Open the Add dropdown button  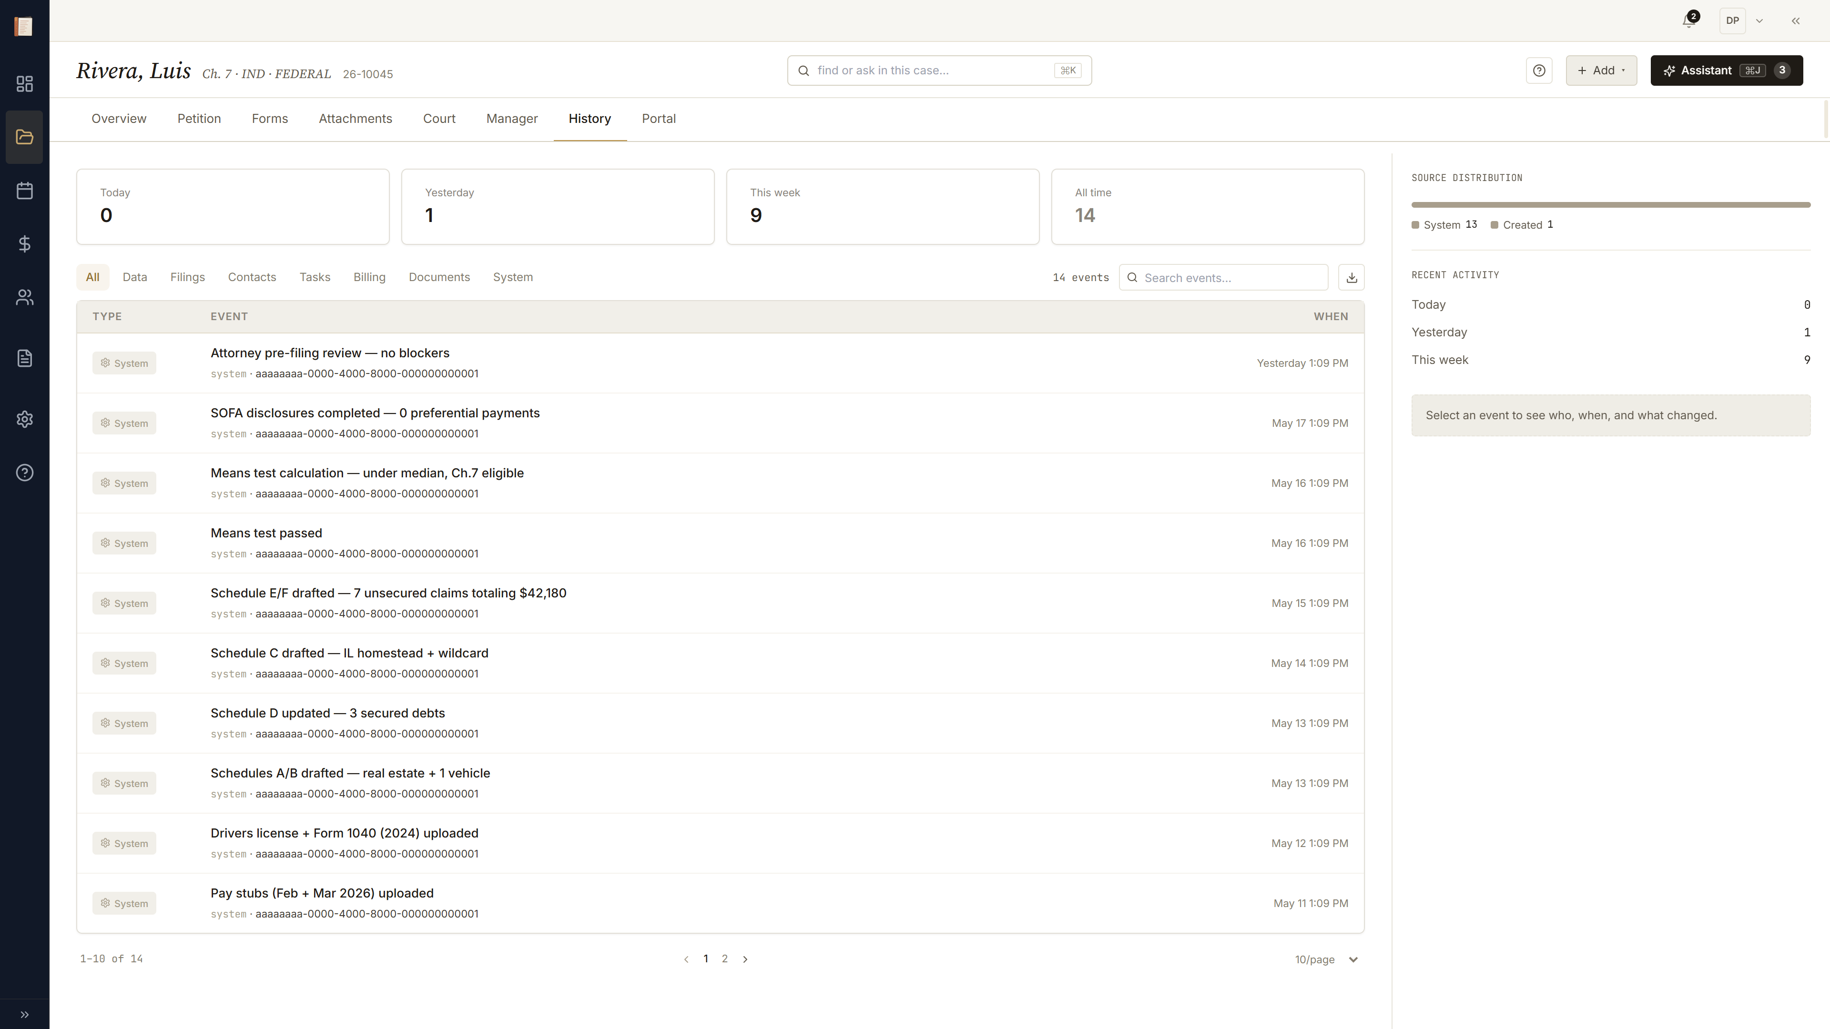[1601, 71]
